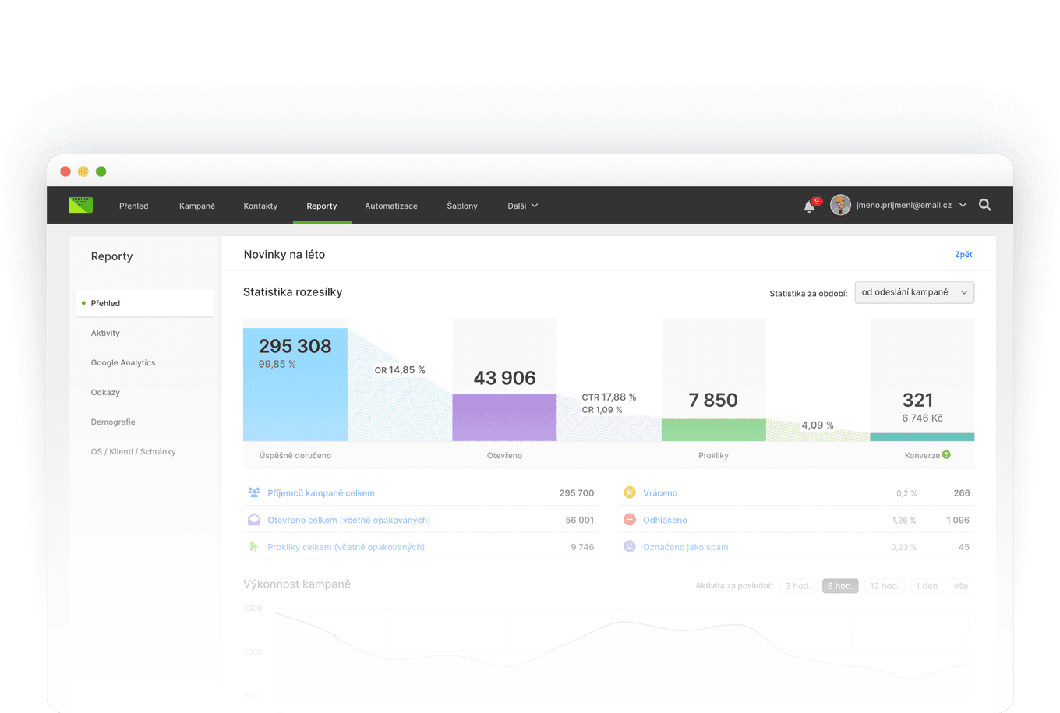Image resolution: width=1060 pixels, height=713 pixels.
Task: Open Příjemců kampaně celkem link
Action: click(x=321, y=493)
